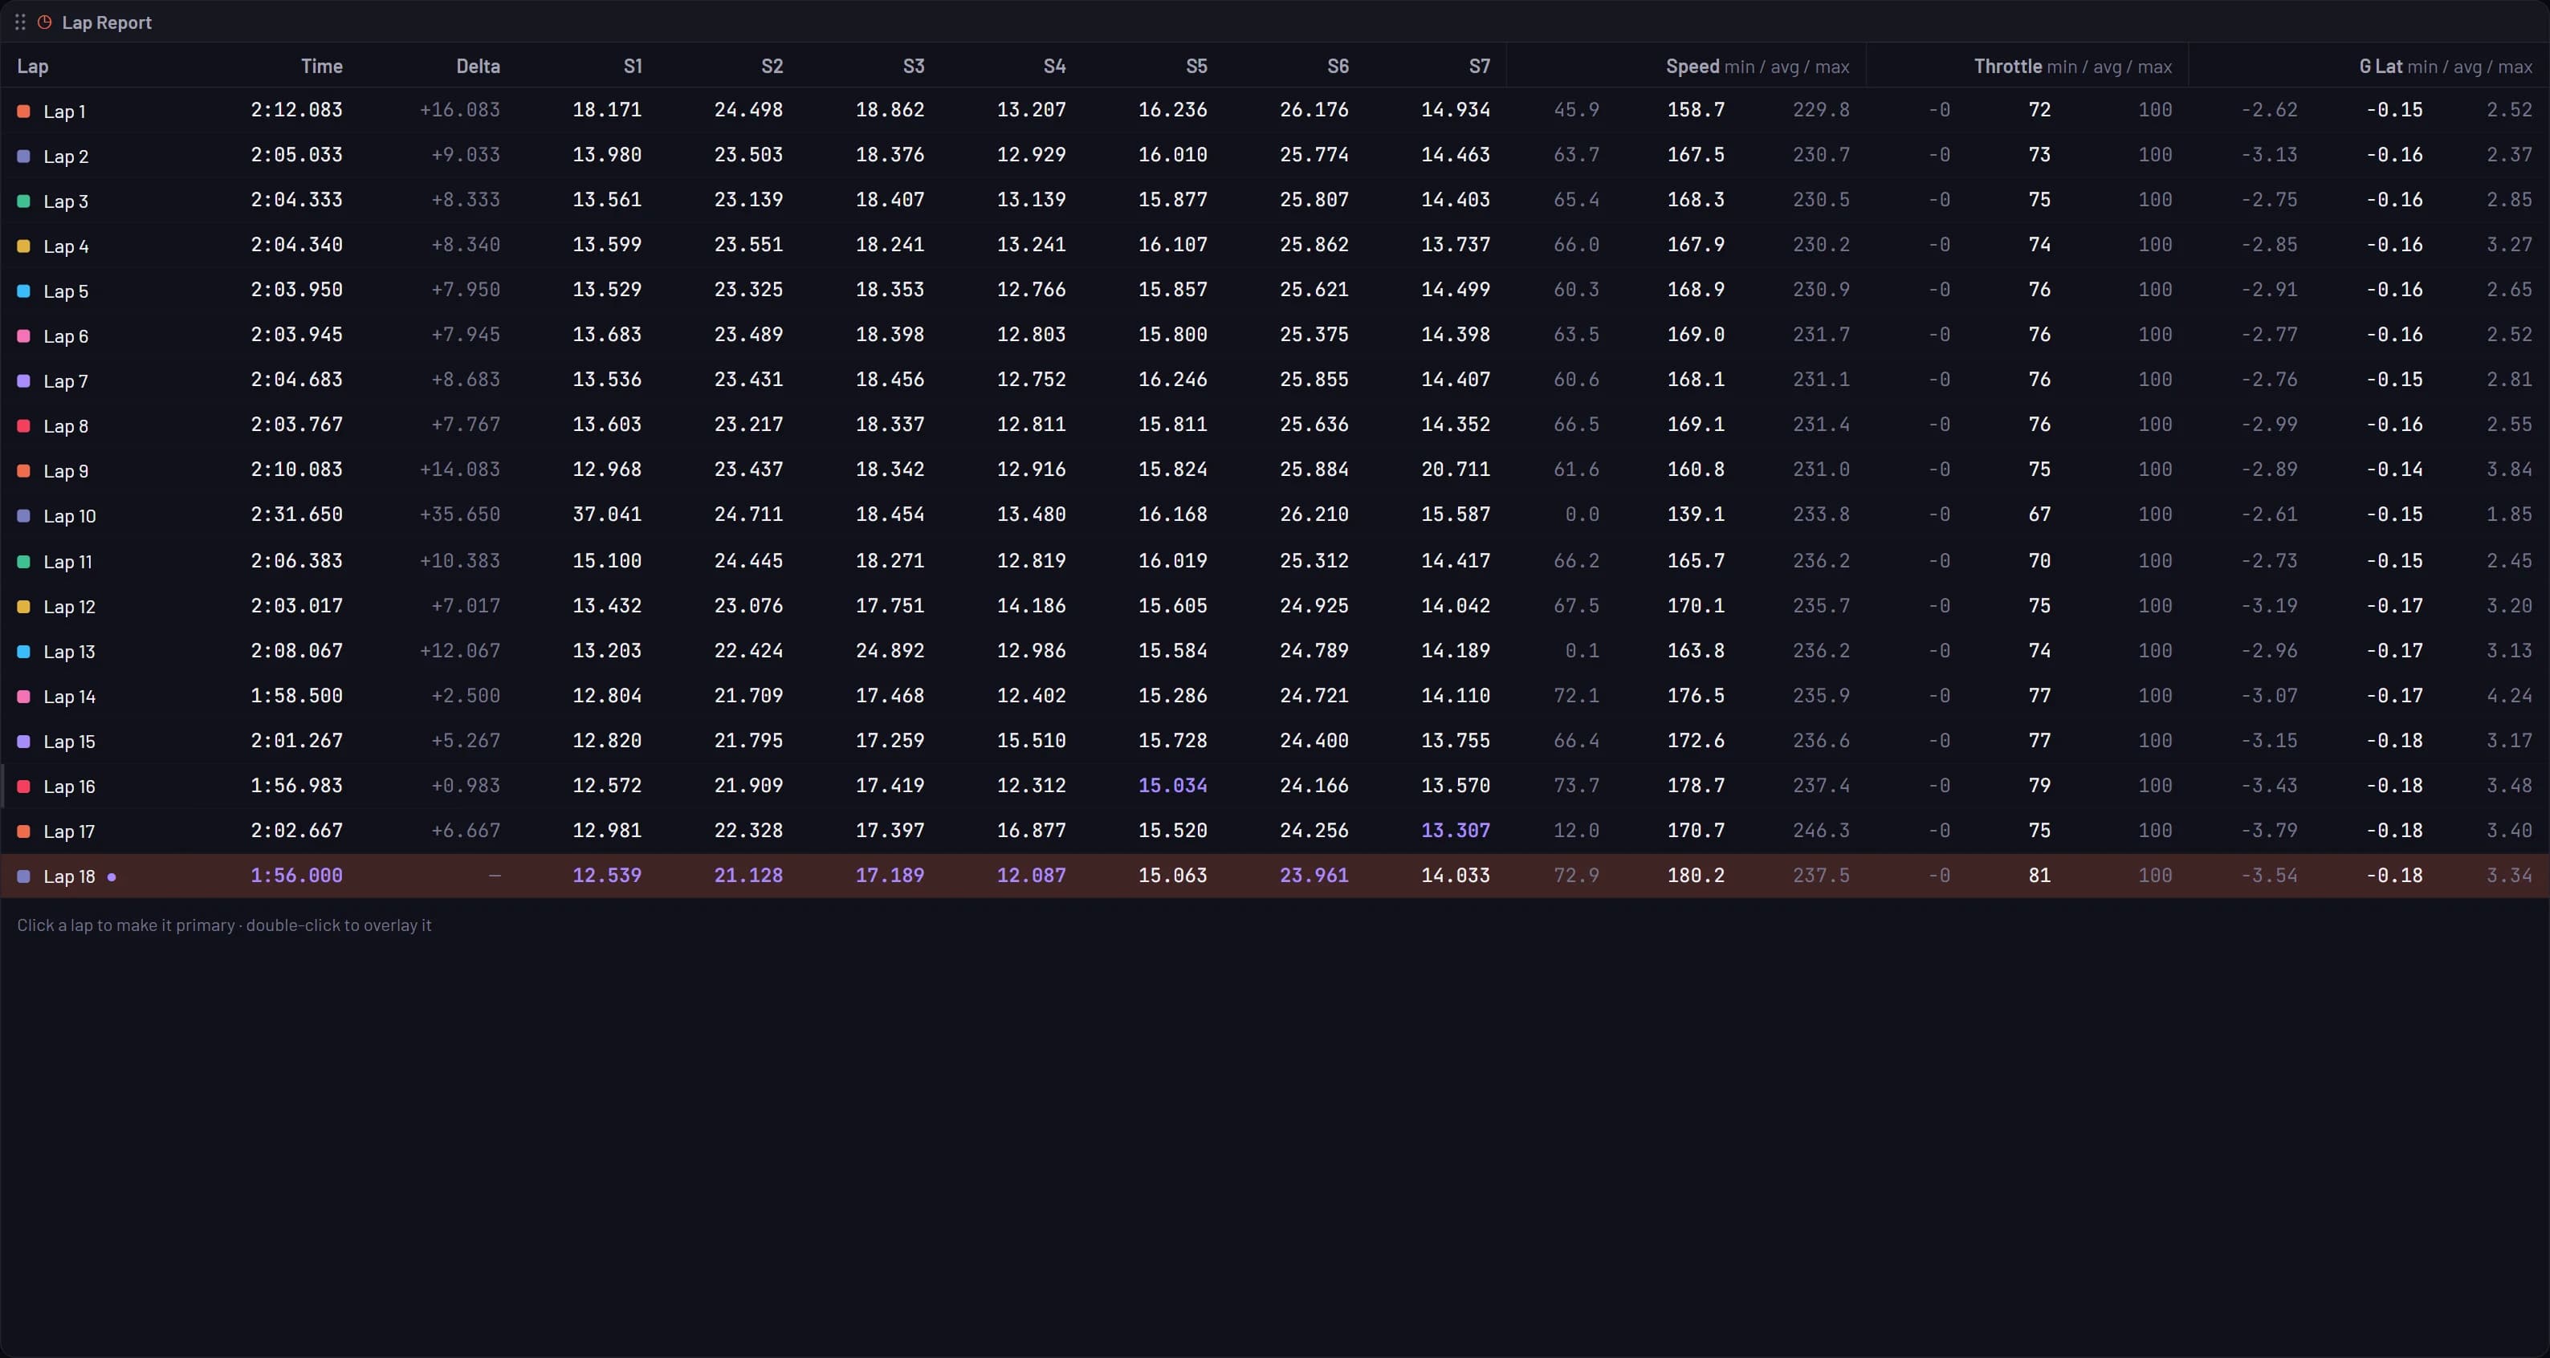The height and width of the screenshot is (1358, 2550).
Task: Click the Lap 1 orange color swatch
Action: point(24,112)
